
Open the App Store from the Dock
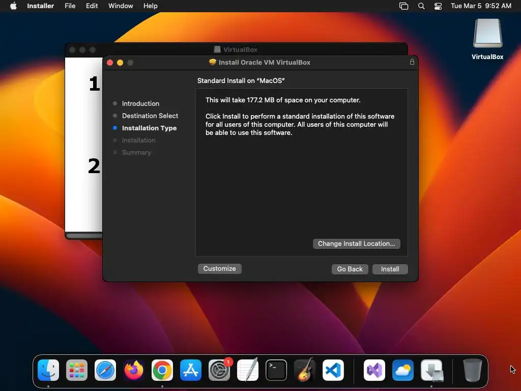[x=191, y=370]
